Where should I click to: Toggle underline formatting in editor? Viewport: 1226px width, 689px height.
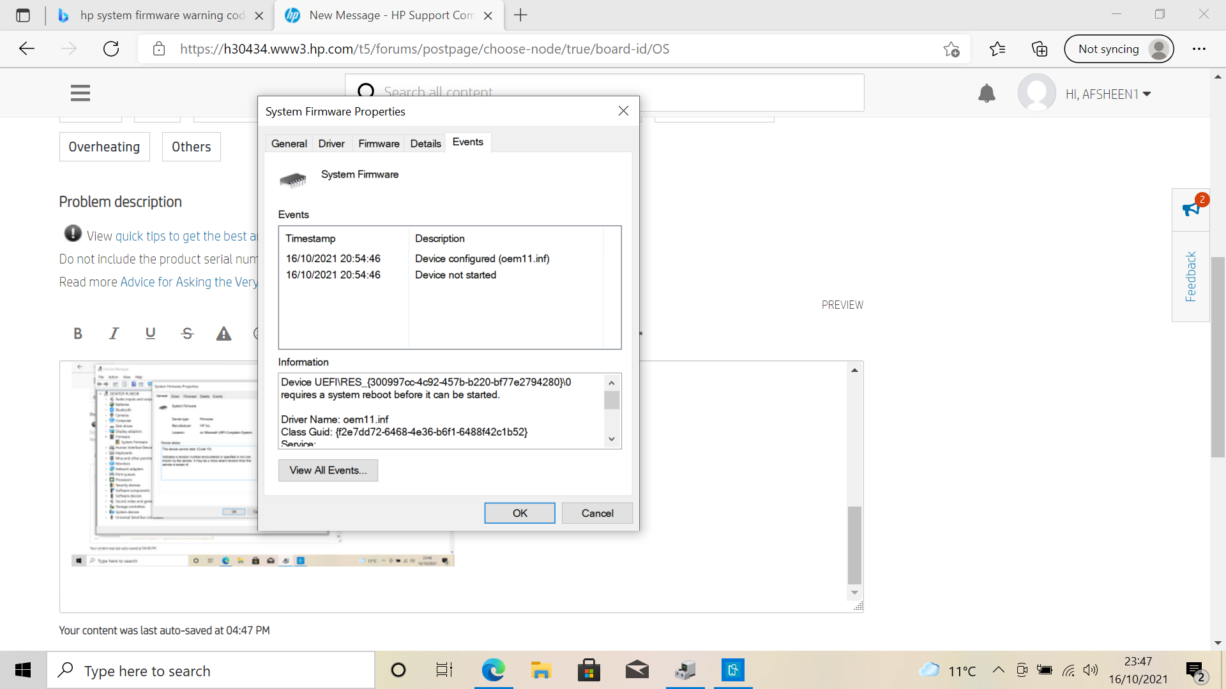pyautogui.click(x=151, y=333)
